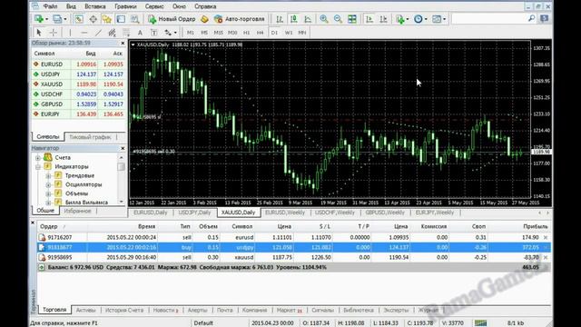The width and height of the screenshot is (581, 327).
Task: Switch to H1 timeframe
Action: (246, 33)
